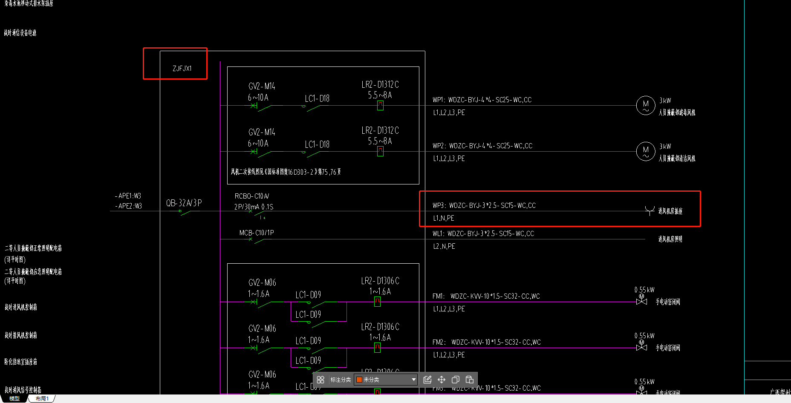Viewport: 791px width, 403px height.
Task: Click the paste clipboard icon
Action: coord(470,380)
